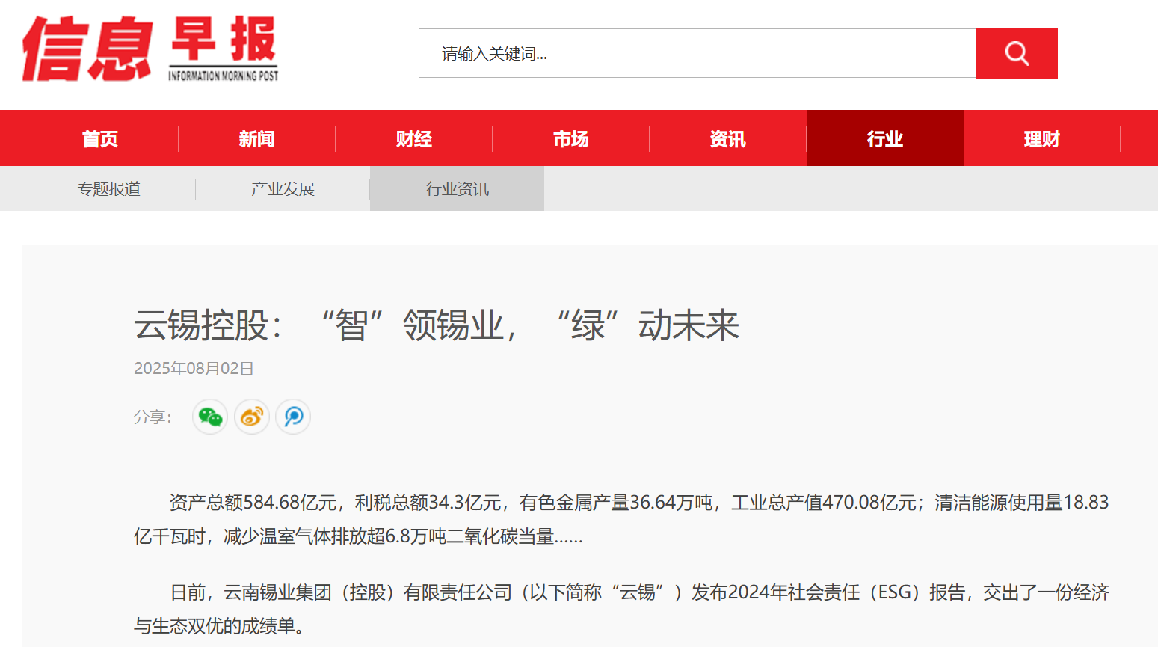Click the paragraph starting with 资产总额584.68亿元
The width and height of the screenshot is (1158, 647).
pos(620,519)
